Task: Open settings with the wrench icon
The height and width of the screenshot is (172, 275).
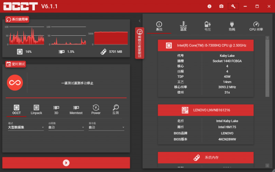Action: point(233,6)
